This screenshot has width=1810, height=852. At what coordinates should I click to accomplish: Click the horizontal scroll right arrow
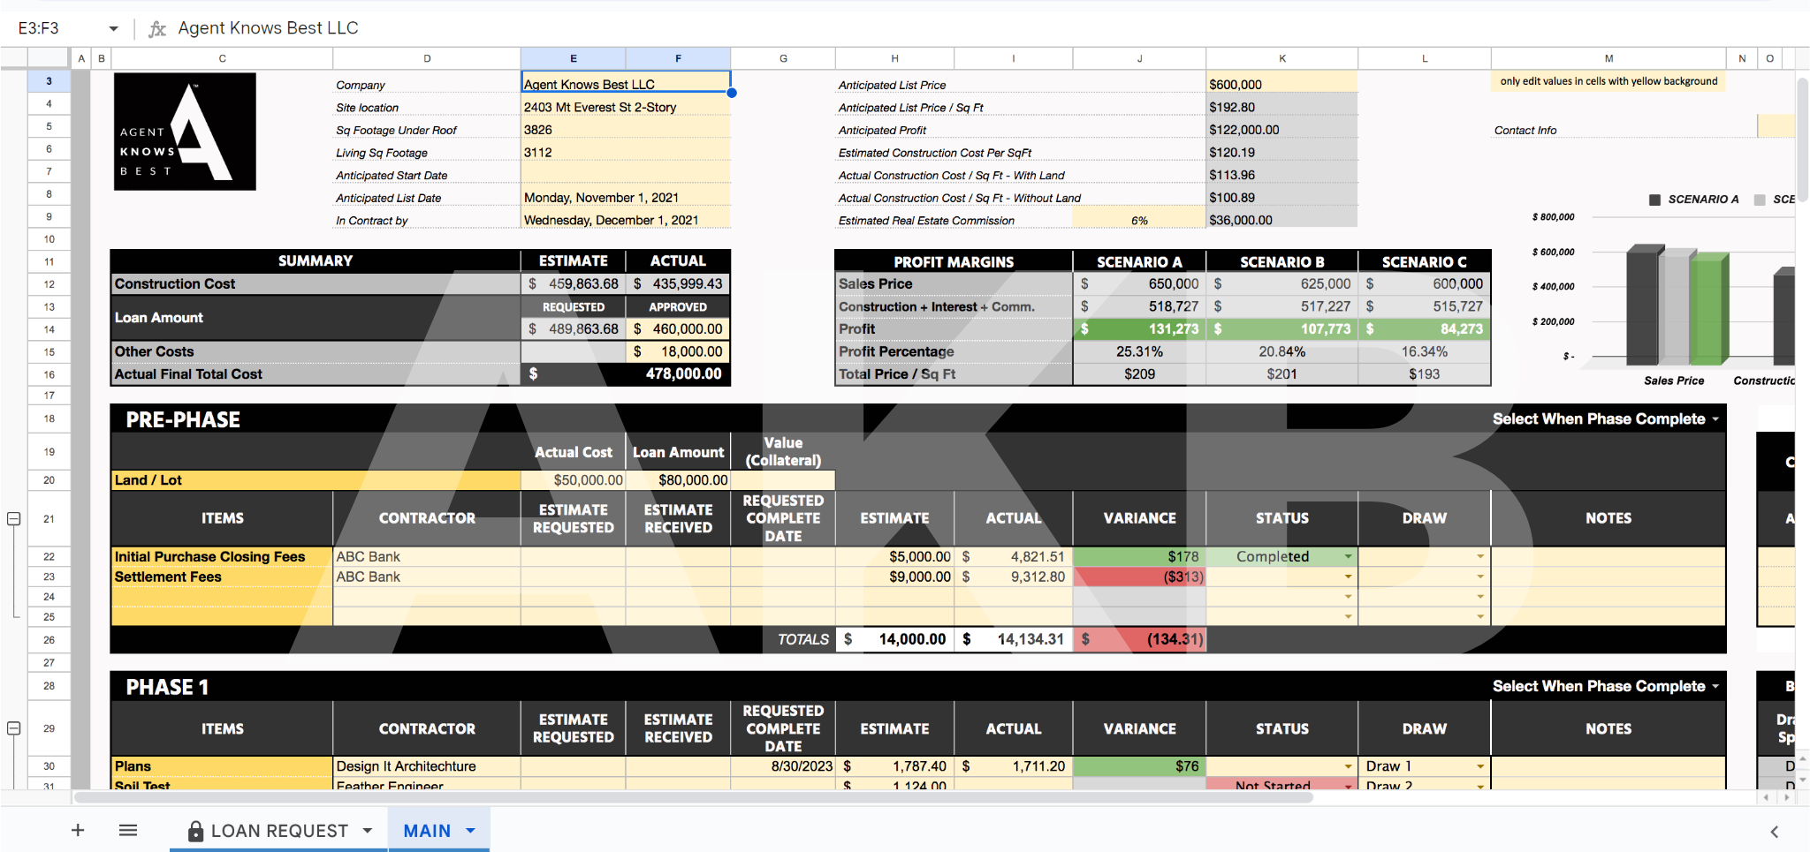[1786, 797]
